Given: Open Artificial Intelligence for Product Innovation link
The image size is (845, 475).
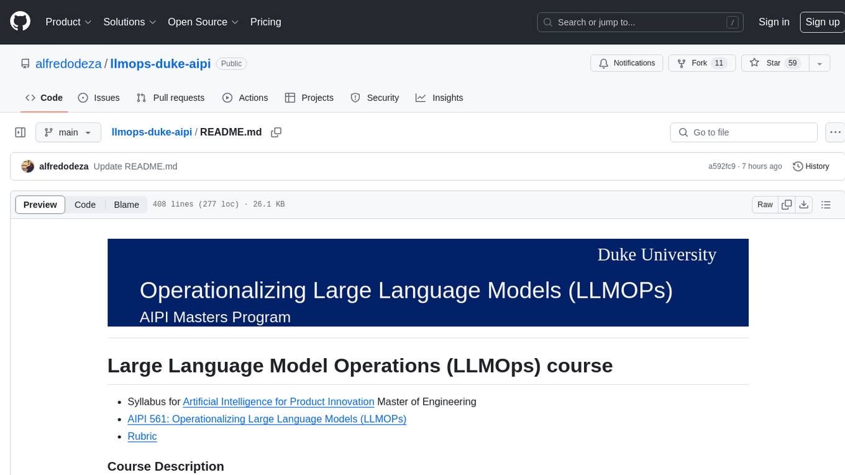Looking at the screenshot, I should 278,402.
